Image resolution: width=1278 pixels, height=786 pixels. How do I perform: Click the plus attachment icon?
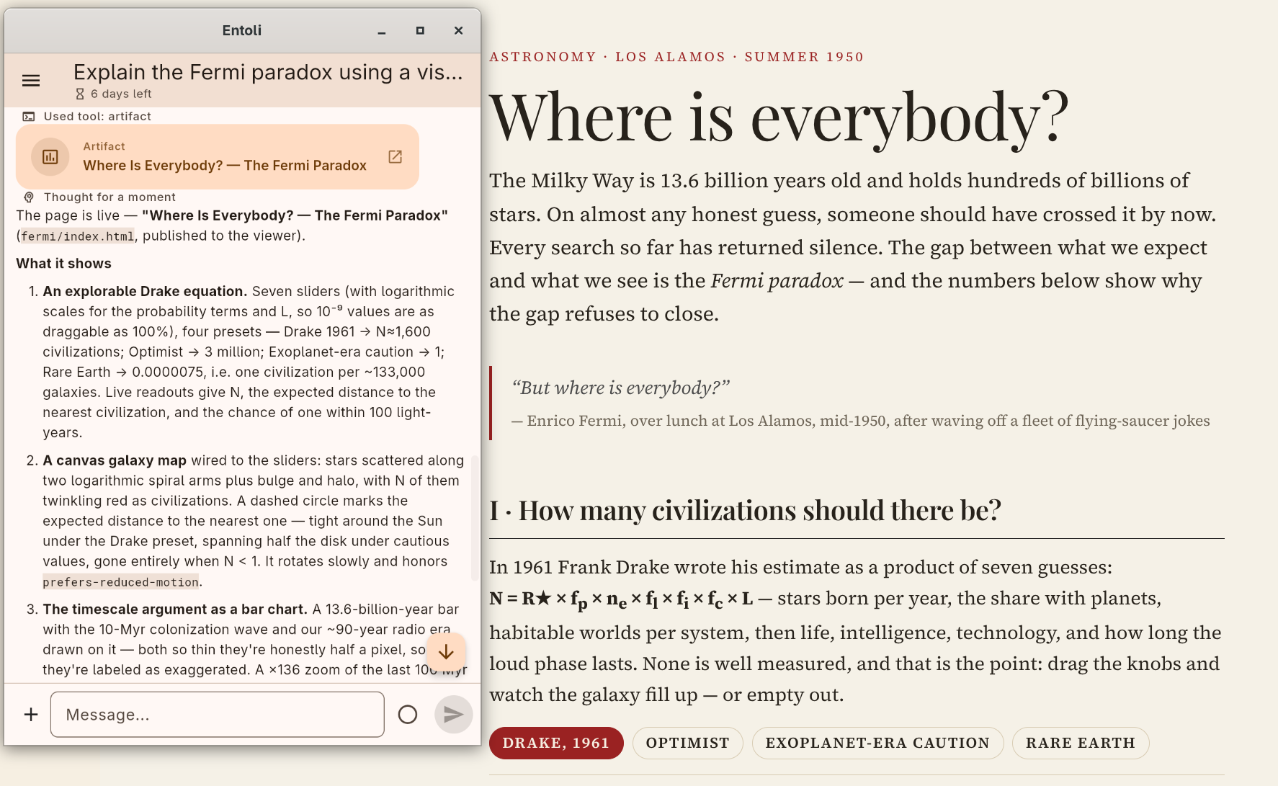click(x=31, y=714)
